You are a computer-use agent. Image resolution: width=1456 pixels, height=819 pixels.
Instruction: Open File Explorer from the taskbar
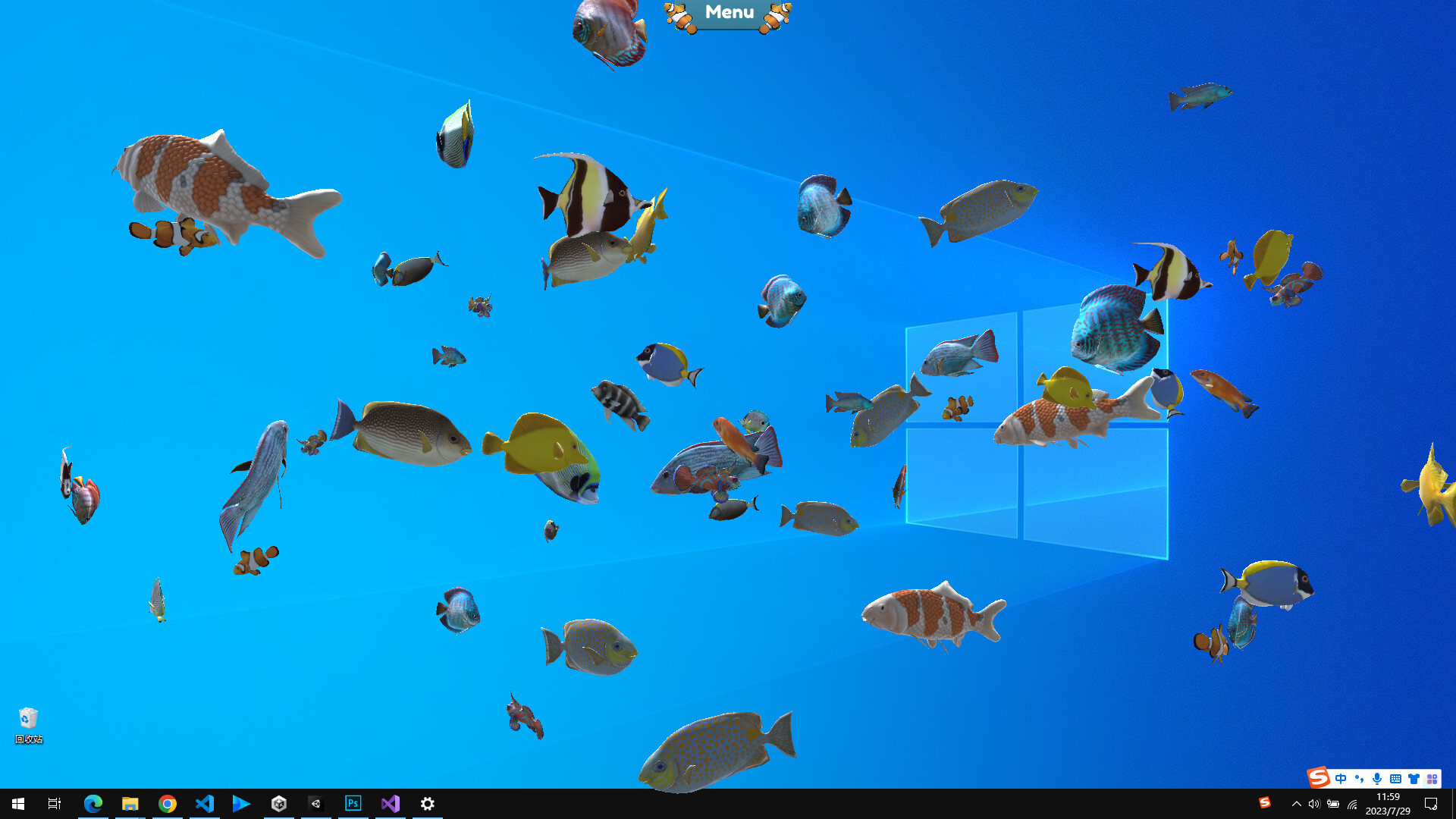[130, 803]
